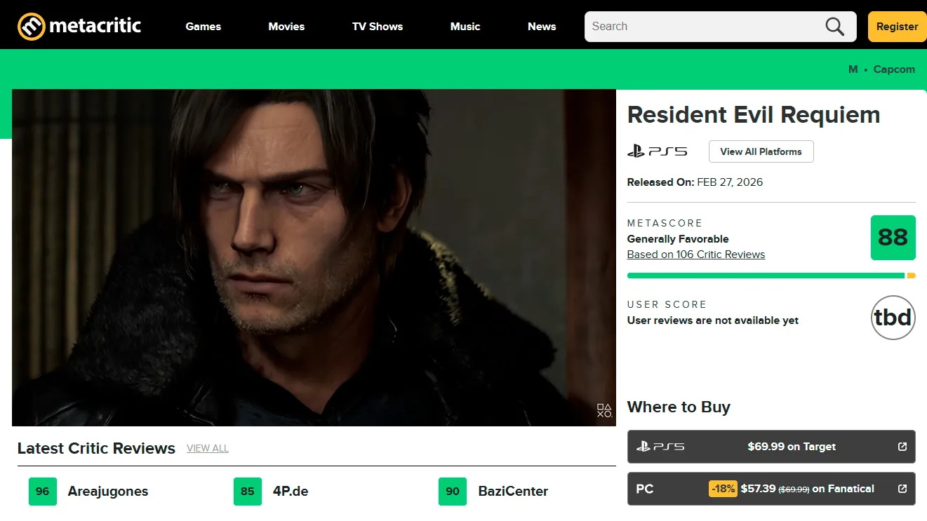Screen dimensions: 927x521
Task: Click the Resident Evil Requiem title text
Action: click(754, 114)
